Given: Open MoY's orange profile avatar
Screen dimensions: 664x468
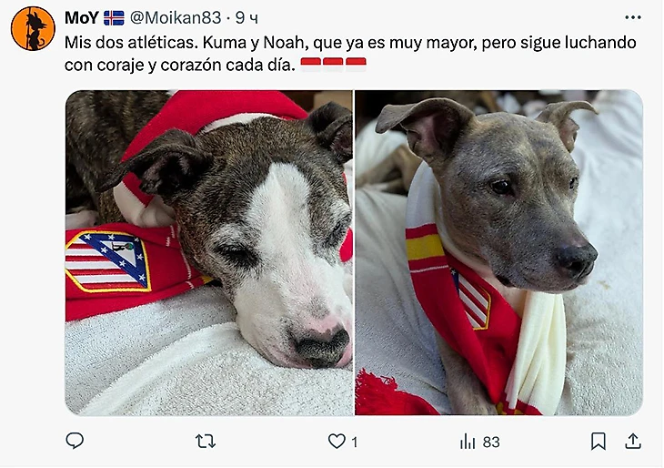Looking at the screenshot, I should (x=33, y=28).
